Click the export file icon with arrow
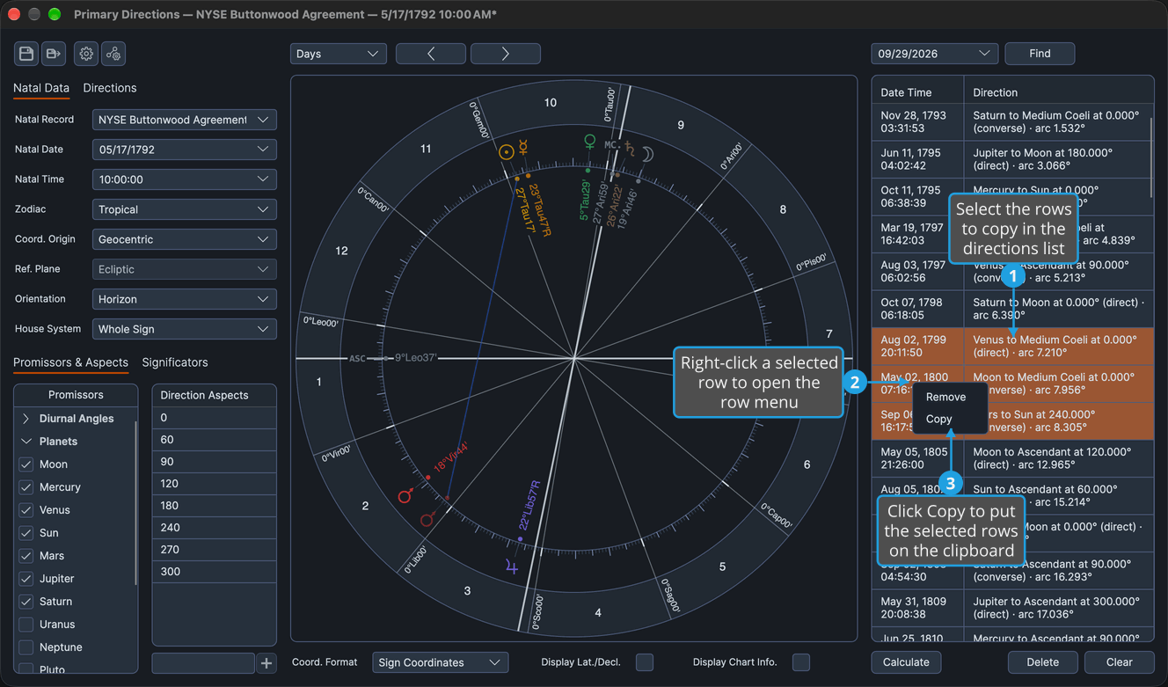 (54, 54)
